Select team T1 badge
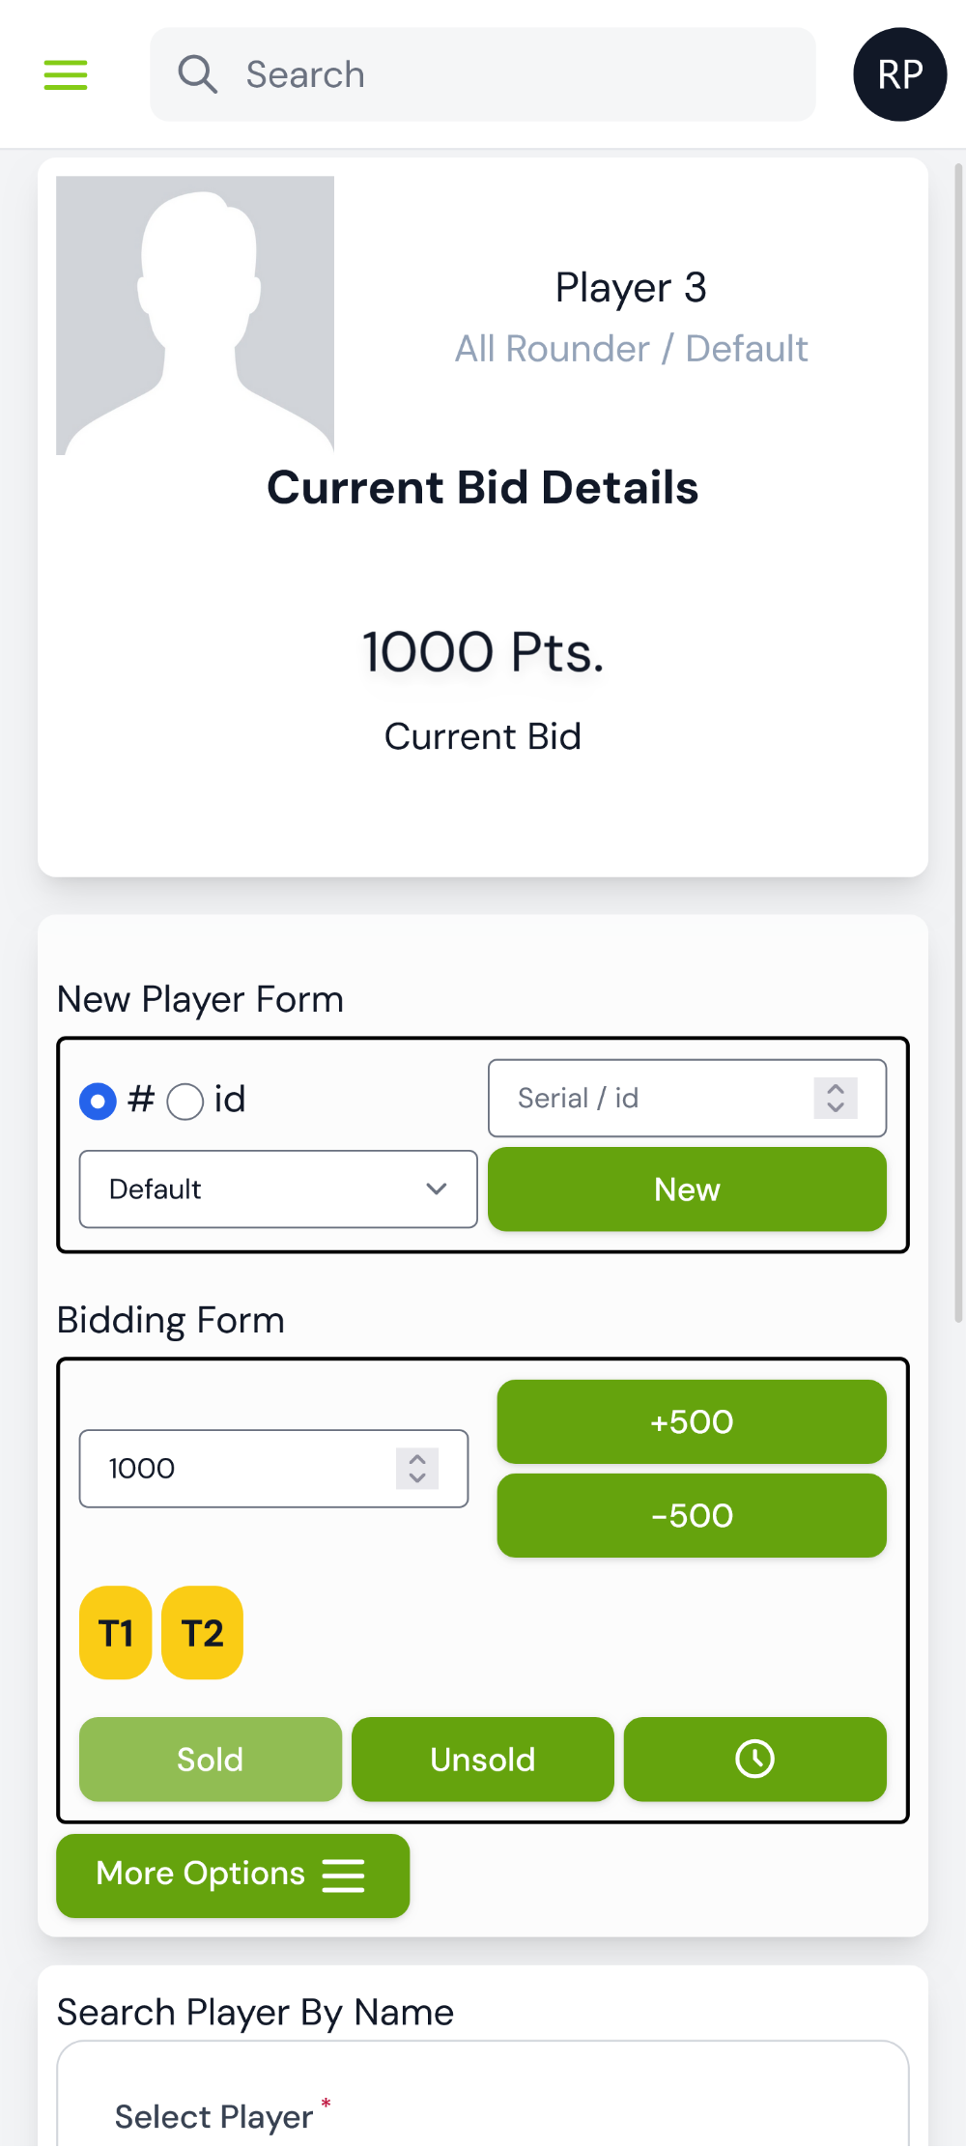This screenshot has width=966, height=2148. pos(116,1633)
